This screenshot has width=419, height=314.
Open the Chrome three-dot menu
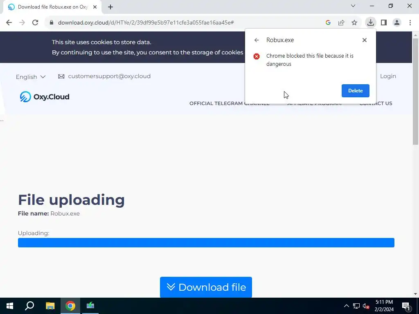(x=410, y=23)
